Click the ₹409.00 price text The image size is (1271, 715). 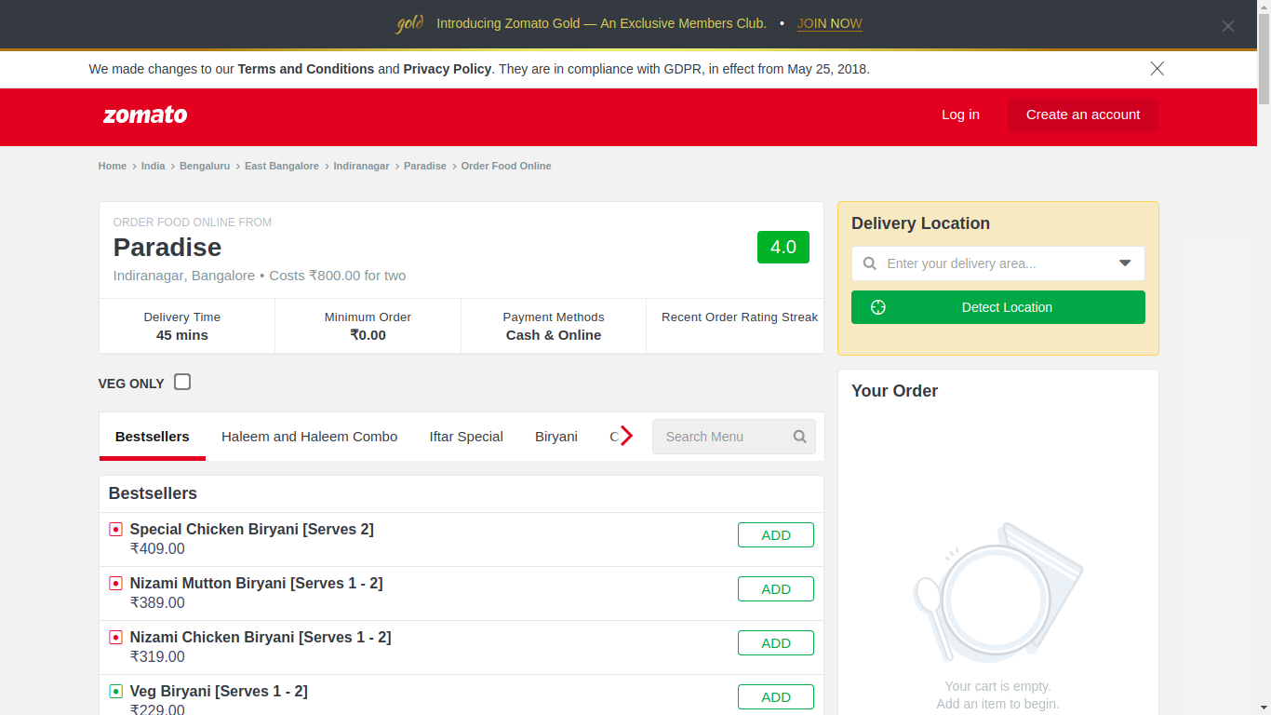157,548
